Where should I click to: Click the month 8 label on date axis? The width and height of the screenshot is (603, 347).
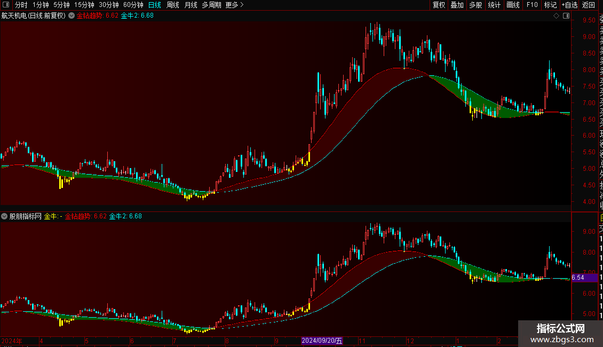(x=227, y=341)
